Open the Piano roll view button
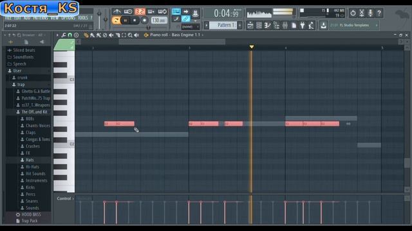 tap(268, 26)
